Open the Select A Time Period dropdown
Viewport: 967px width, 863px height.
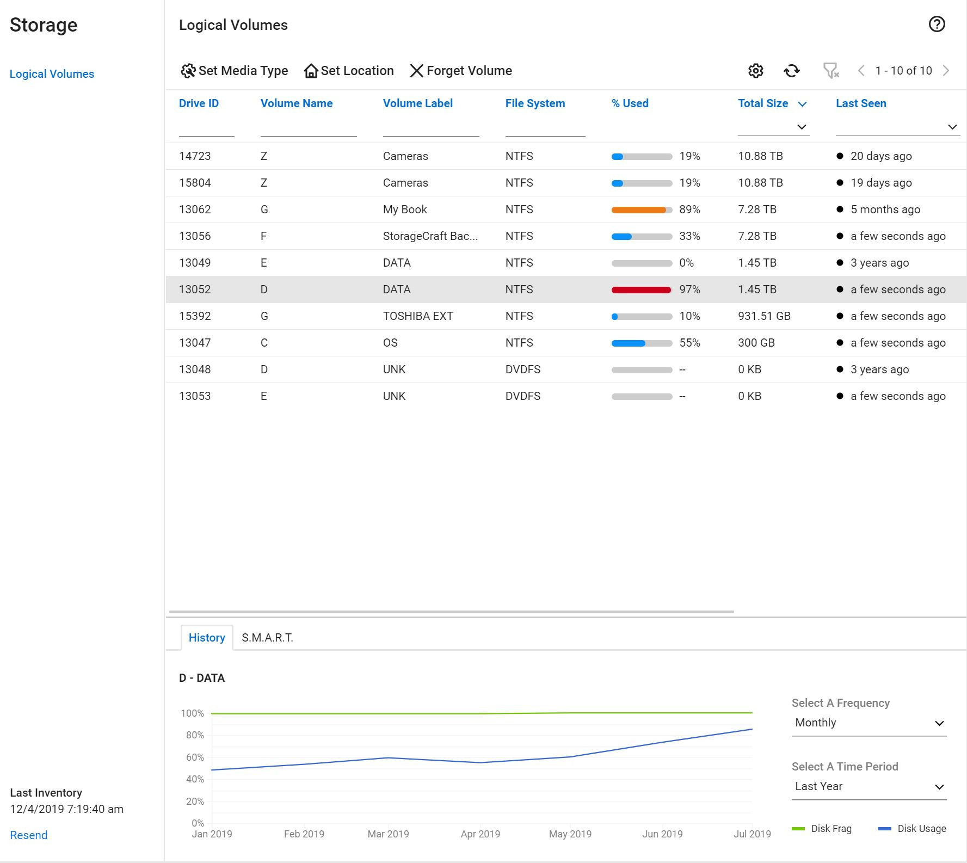pyautogui.click(x=869, y=787)
